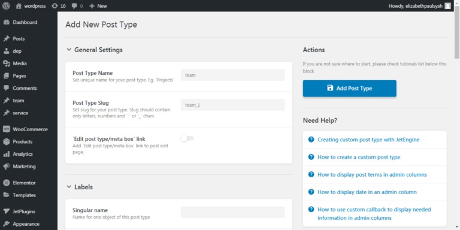Collapse the Labels section
460x230 pixels.
pos(69,187)
